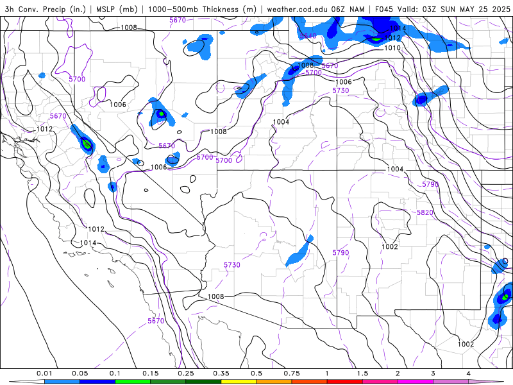Image resolution: width=513 pixels, height=385 pixels.
Task: Click the '1000-500mb Thickness (m)' title text
Action: [202, 9]
